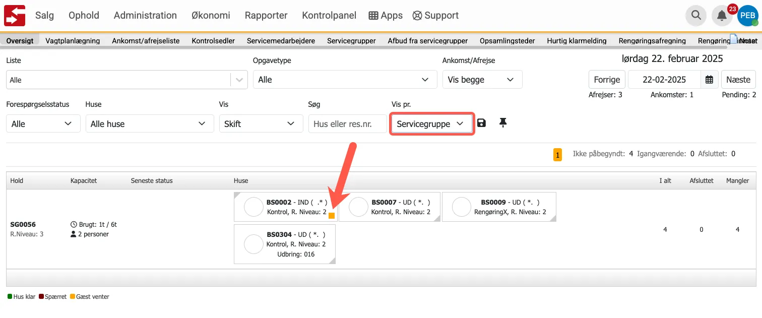Expand the Opgavetype dropdown
This screenshot has width=762, height=318.
(x=345, y=80)
